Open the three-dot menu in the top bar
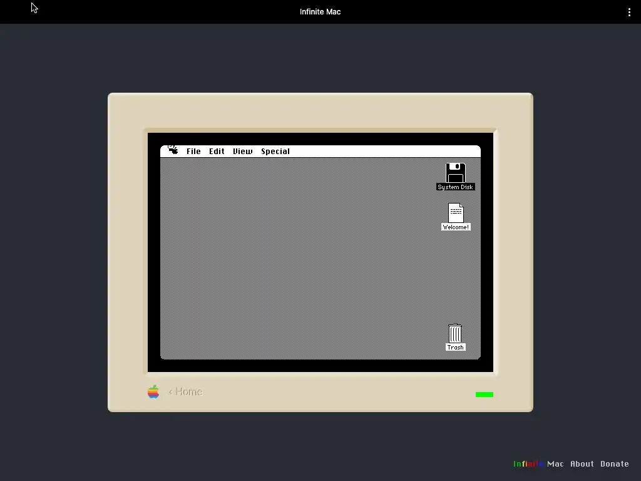 coord(629,13)
